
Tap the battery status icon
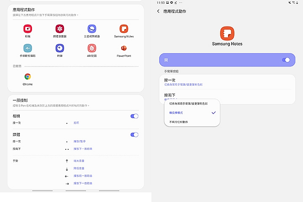coord(297,3)
